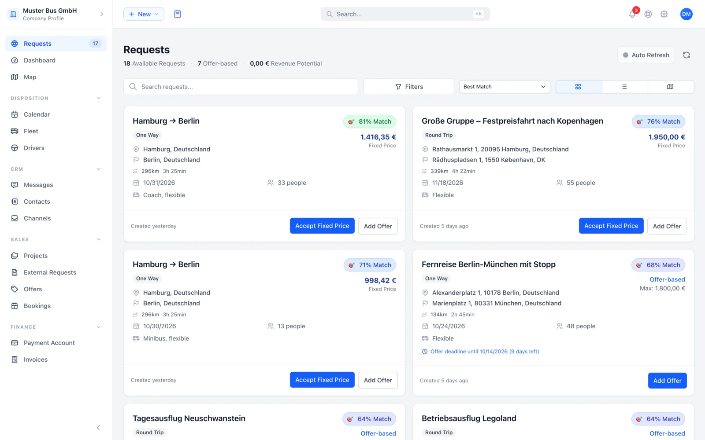Switch to list view layout
This screenshot has height=440, width=705.
624,87
